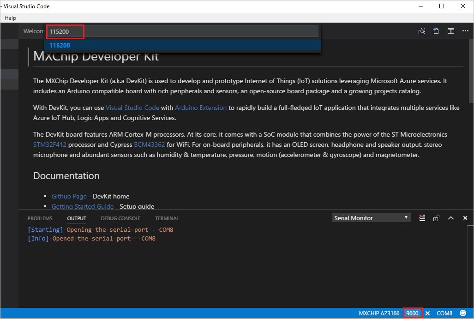The height and width of the screenshot is (319, 474).
Task: Click MXCHIP AZ3166 board in status bar
Action: (379, 313)
